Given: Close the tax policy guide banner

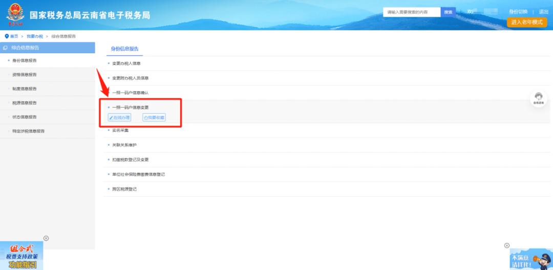Looking at the screenshot, I should pos(46,238).
